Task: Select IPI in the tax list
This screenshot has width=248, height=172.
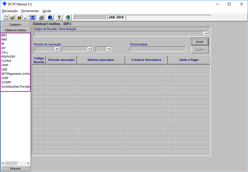Action: click(x=3, y=44)
